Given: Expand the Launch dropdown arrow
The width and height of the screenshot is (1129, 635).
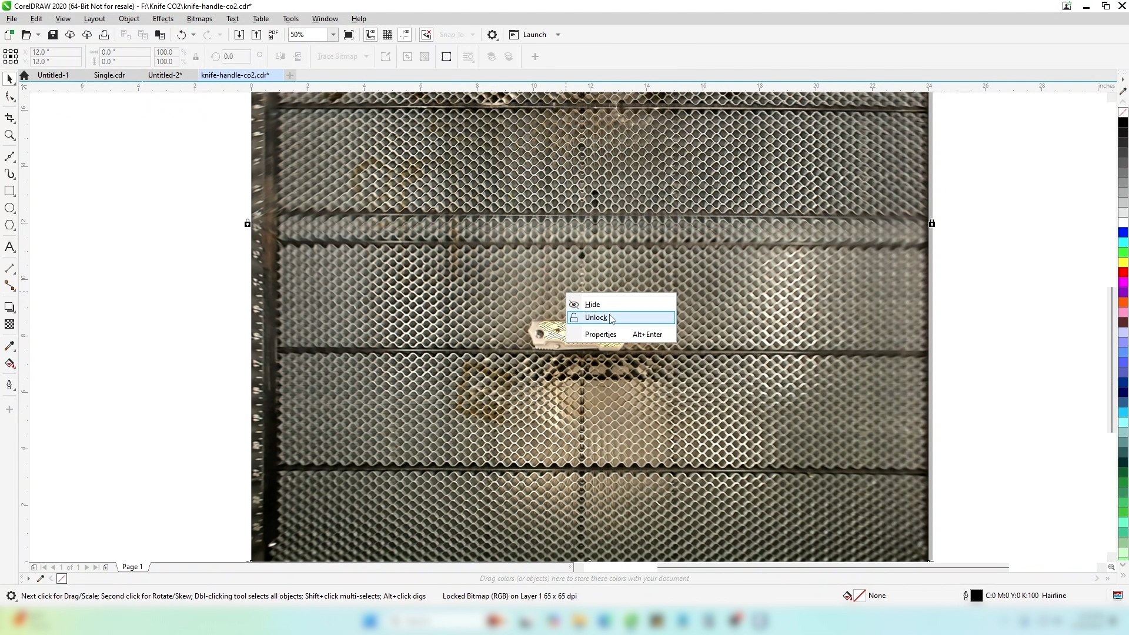Looking at the screenshot, I should [x=558, y=35].
